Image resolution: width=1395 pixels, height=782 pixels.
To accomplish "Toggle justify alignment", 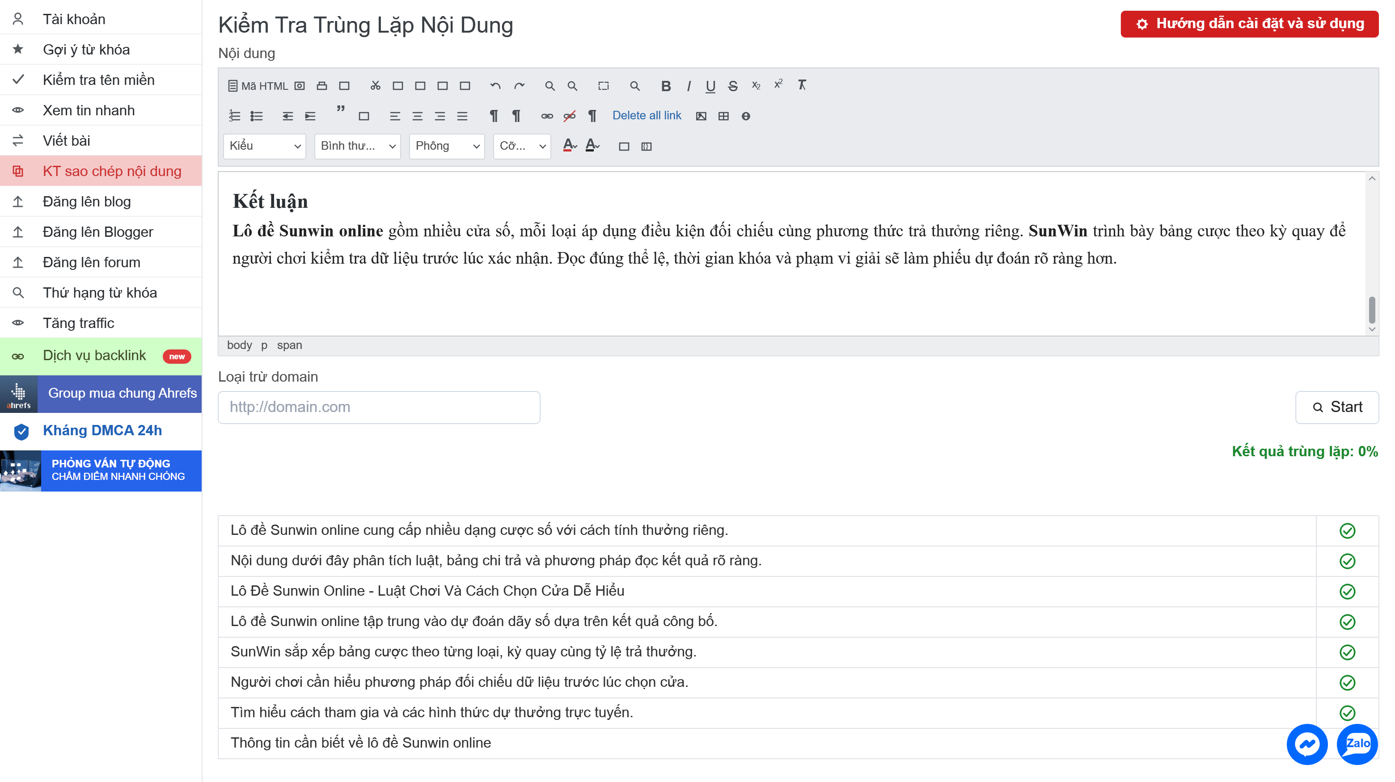I will point(462,116).
